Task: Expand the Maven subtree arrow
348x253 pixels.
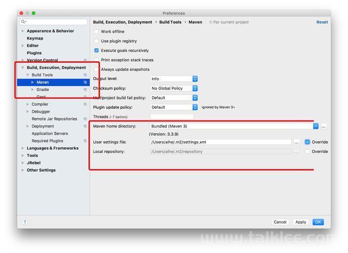Action: point(32,82)
